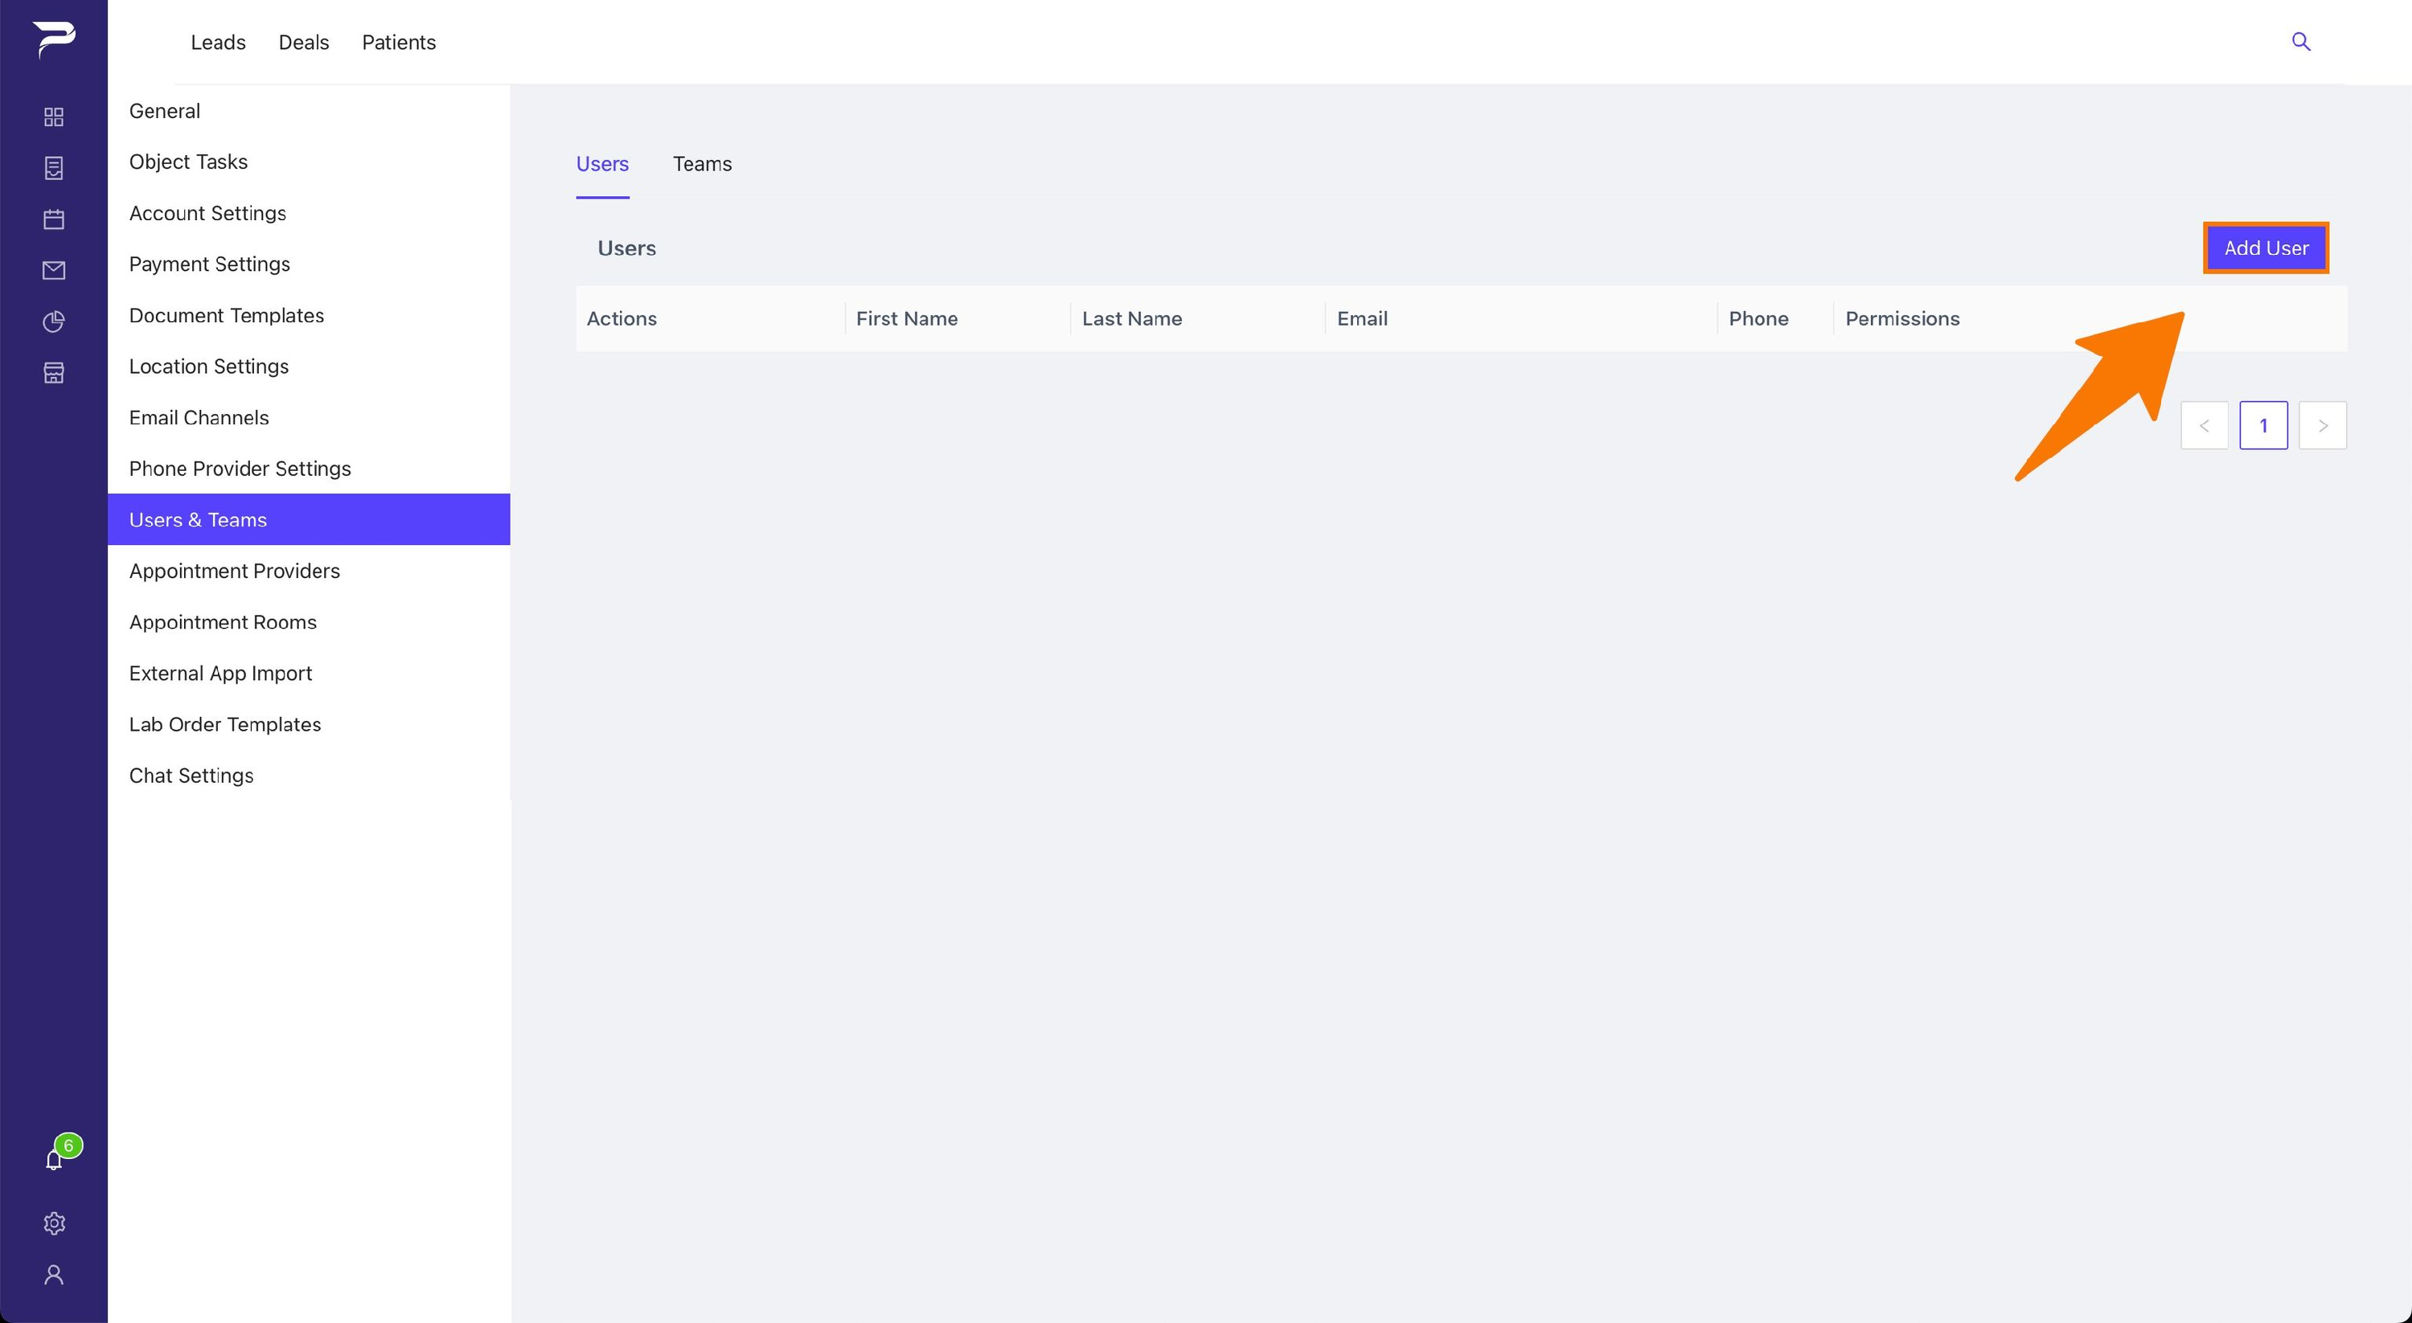Switch to the Teams tab
This screenshot has height=1323, width=2412.
tap(702, 164)
